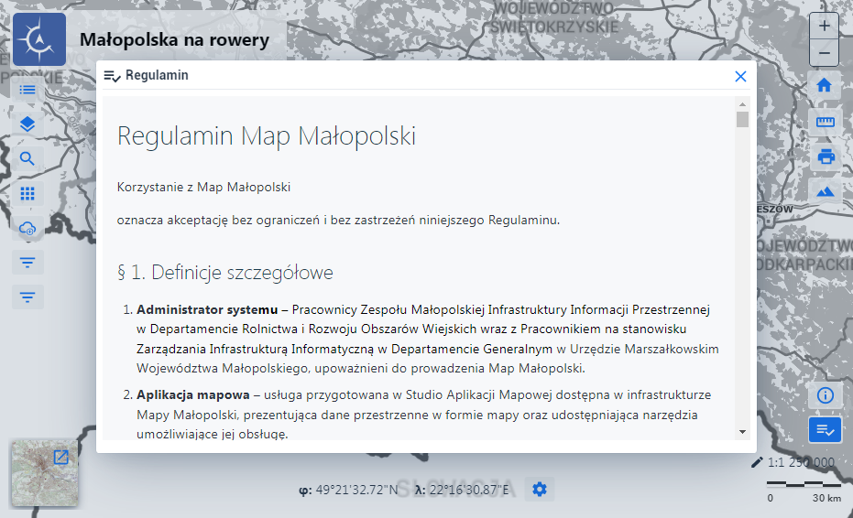The width and height of the screenshot is (853, 518).
Task: Open the information panel button
Action: (825, 395)
